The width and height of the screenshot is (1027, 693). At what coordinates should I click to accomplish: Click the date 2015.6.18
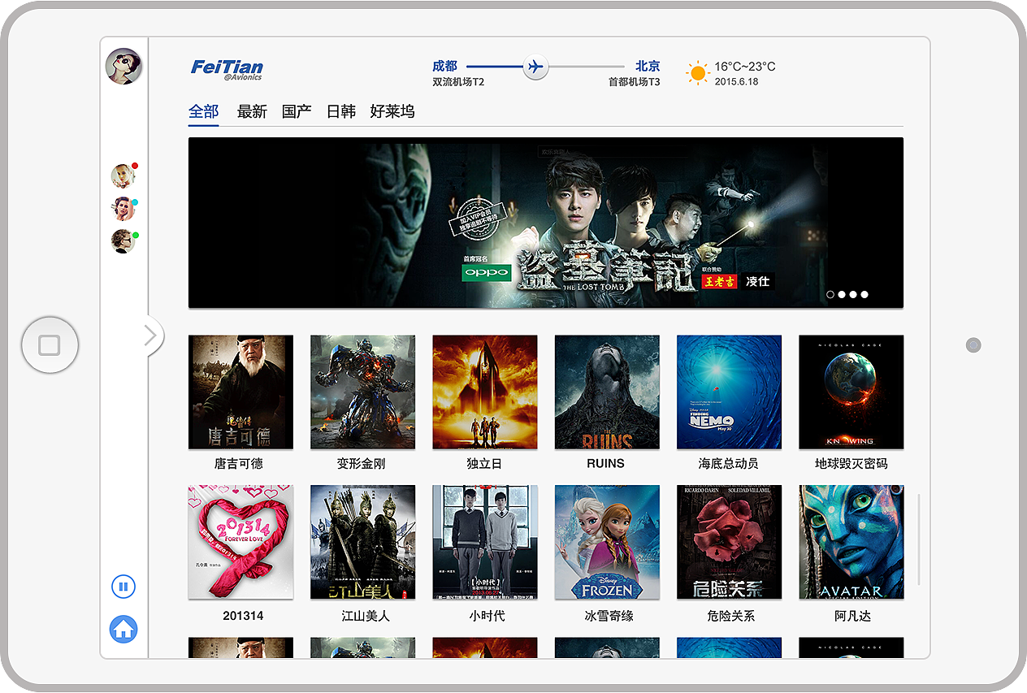point(736,82)
